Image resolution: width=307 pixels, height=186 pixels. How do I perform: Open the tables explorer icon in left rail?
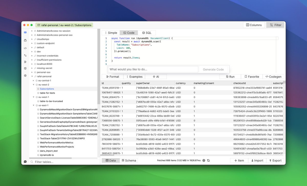pyautogui.click(x=25, y=32)
